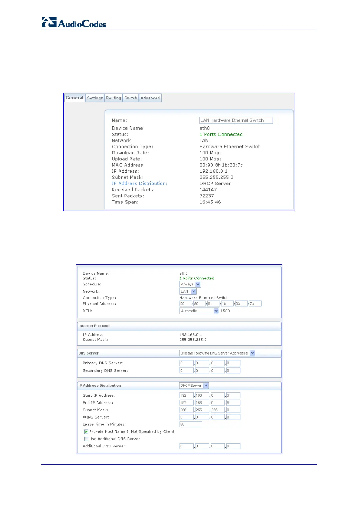The image size is (358, 506).
Task: Open the Routing tab
Action: click(x=113, y=98)
